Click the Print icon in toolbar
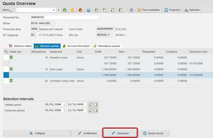This screenshot has width=213, height=138. [89, 10]
